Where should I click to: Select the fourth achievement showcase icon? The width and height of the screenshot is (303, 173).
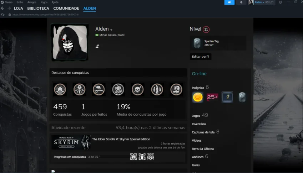click(118, 89)
